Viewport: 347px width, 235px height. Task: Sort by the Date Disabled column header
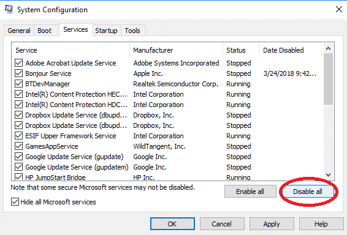(x=291, y=50)
